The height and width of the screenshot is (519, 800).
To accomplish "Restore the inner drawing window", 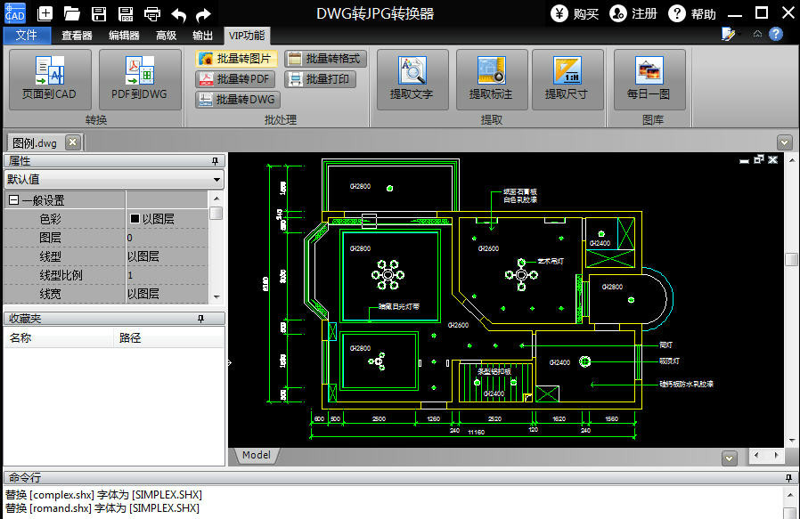I will [759, 159].
